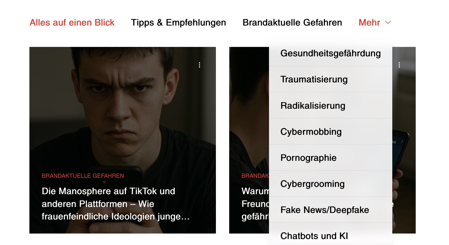Open three-dot menu on second article card

pos(399,65)
